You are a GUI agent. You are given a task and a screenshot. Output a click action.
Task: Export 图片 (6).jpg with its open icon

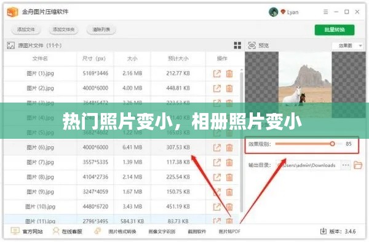pyautogui.click(x=216, y=147)
